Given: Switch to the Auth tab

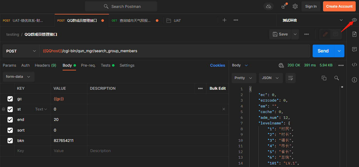Looking at the screenshot, I should (25, 65).
